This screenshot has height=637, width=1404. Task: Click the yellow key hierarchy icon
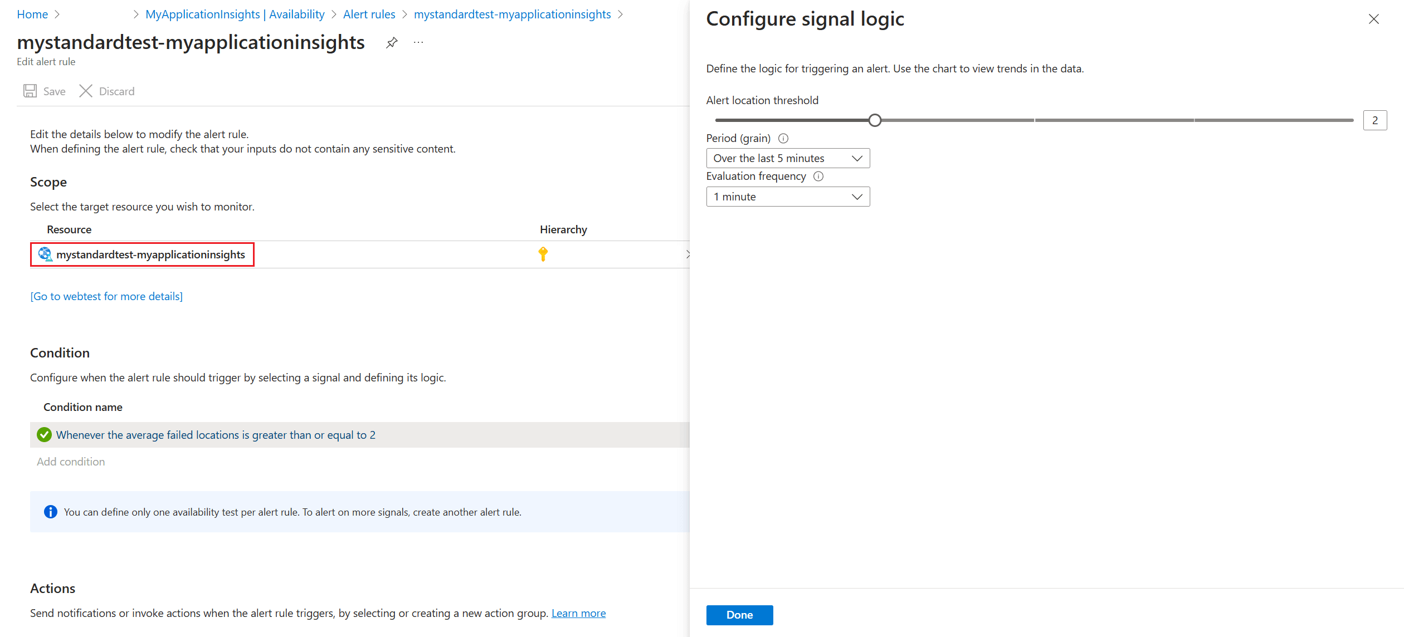(x=543, y=254)
